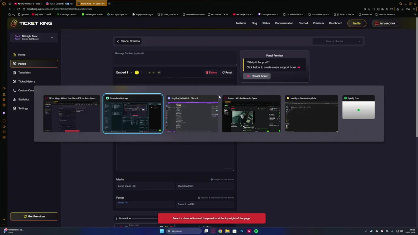
Task: Open Google Chrome from the taskbar
Action: click(220, 231)
